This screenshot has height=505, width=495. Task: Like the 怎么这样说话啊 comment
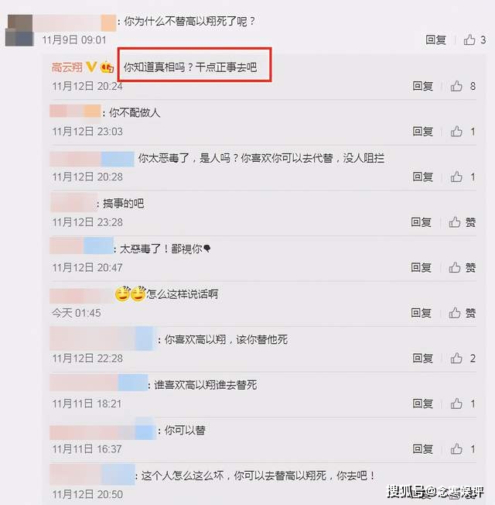click(455, 313)
